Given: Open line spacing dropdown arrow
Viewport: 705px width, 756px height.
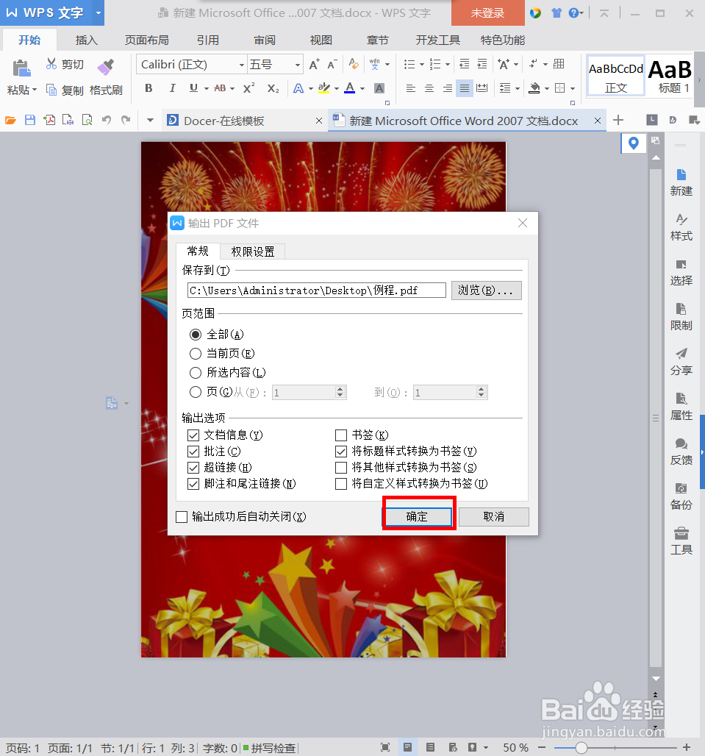Looking at the screenshot, I should (518, 89).
